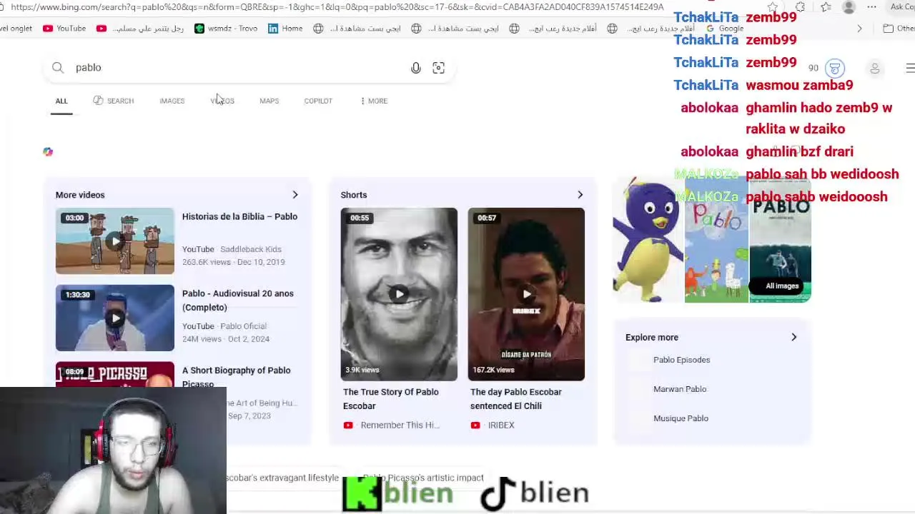Switch to the VIDEOS tab

(222, 101)
